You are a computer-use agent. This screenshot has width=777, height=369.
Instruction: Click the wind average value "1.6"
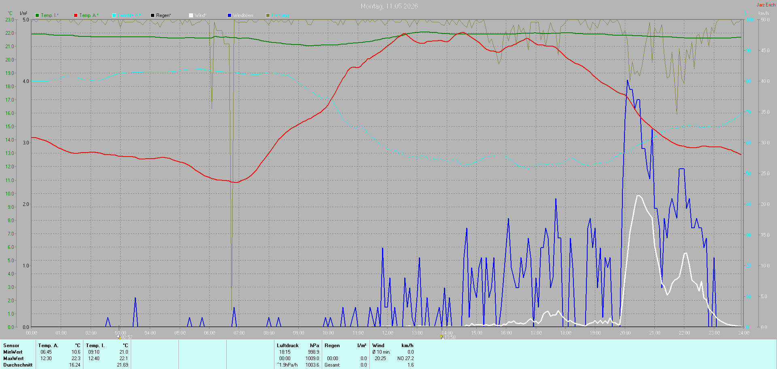pos(411,365)
